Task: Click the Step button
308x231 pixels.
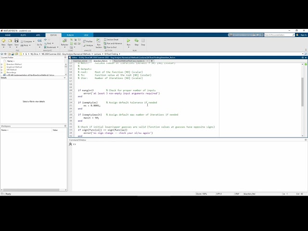Action: (137, 42)
